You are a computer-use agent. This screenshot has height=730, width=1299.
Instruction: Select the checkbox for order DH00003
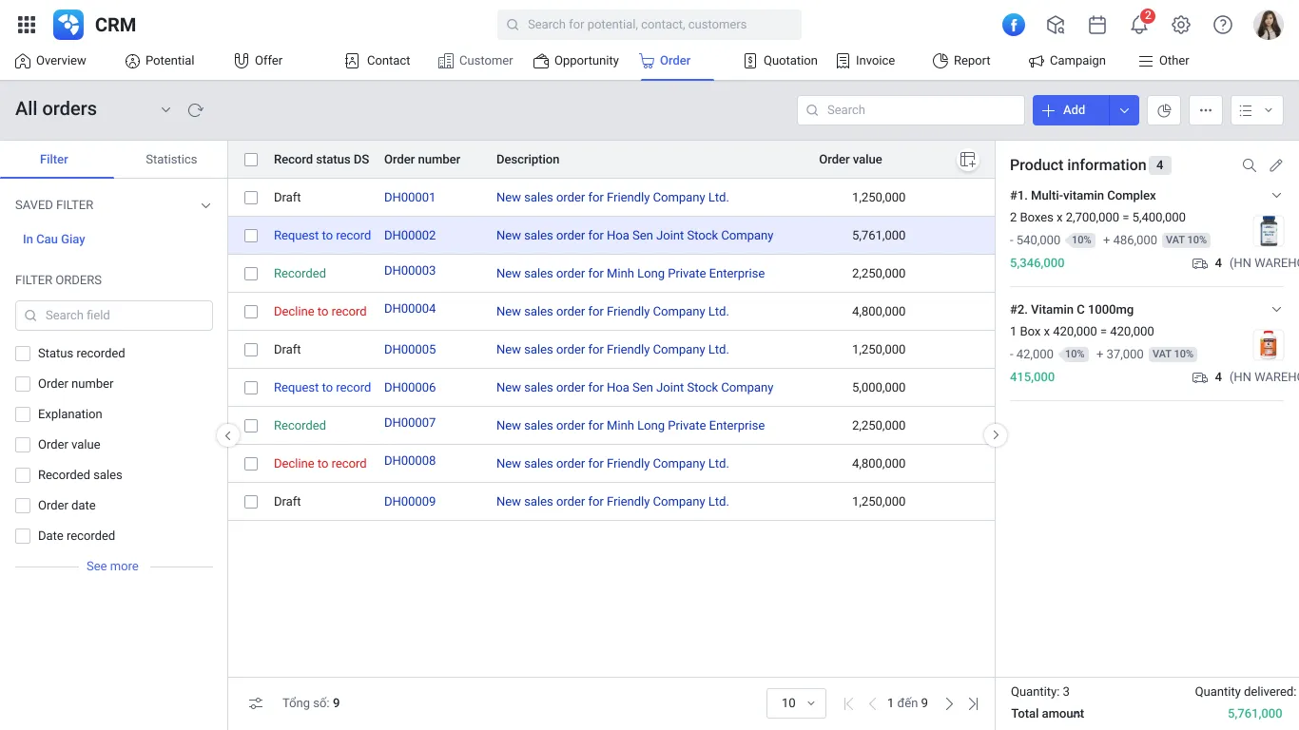coord(251,273)
